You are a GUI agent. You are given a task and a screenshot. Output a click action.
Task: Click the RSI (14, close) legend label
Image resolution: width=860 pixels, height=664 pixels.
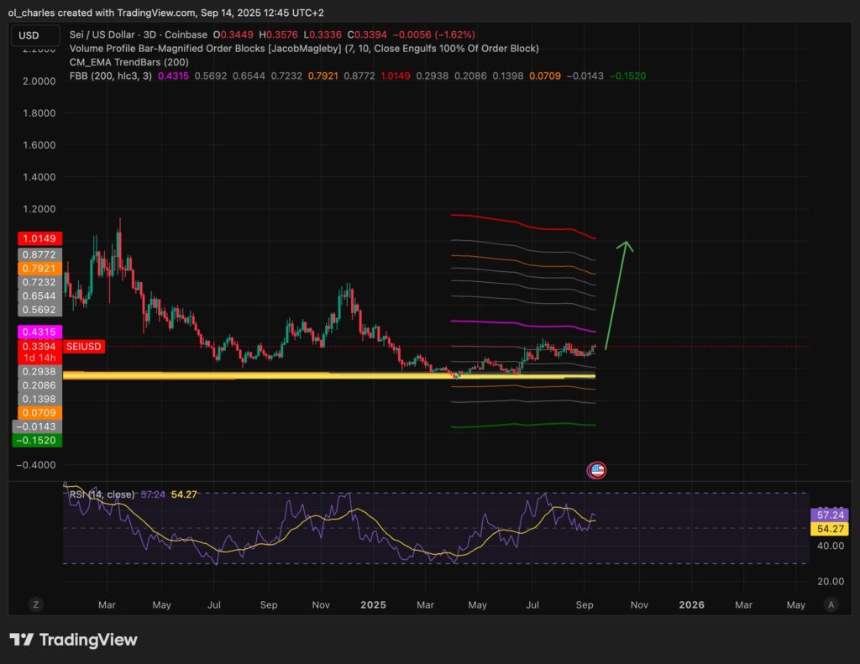coord(101,494)
